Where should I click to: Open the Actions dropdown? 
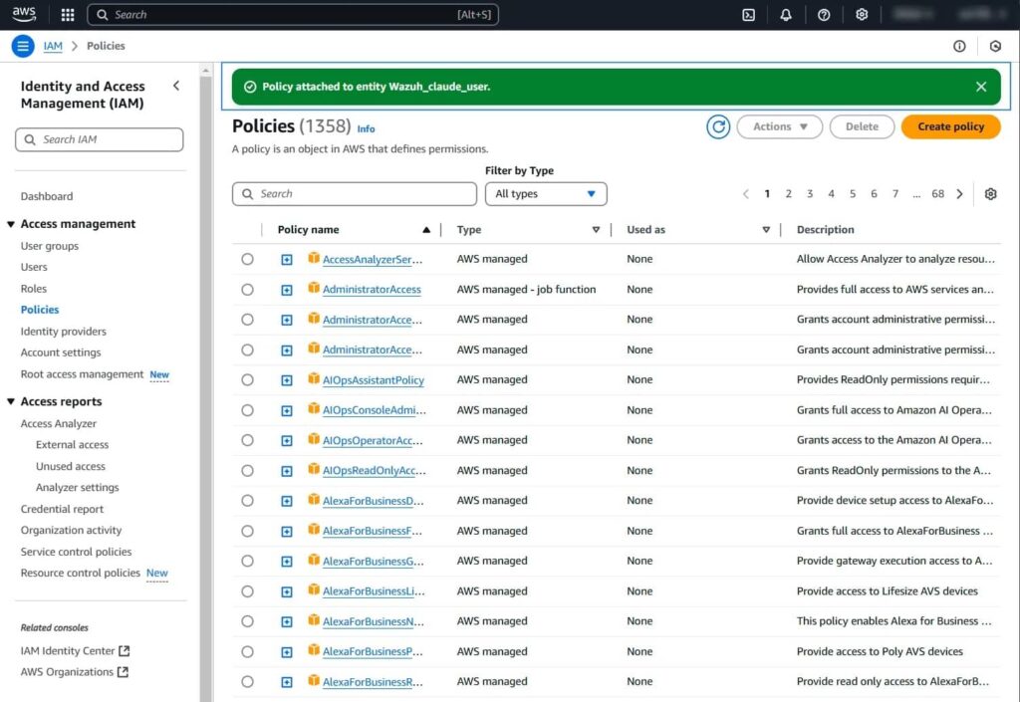click(779, 126)
